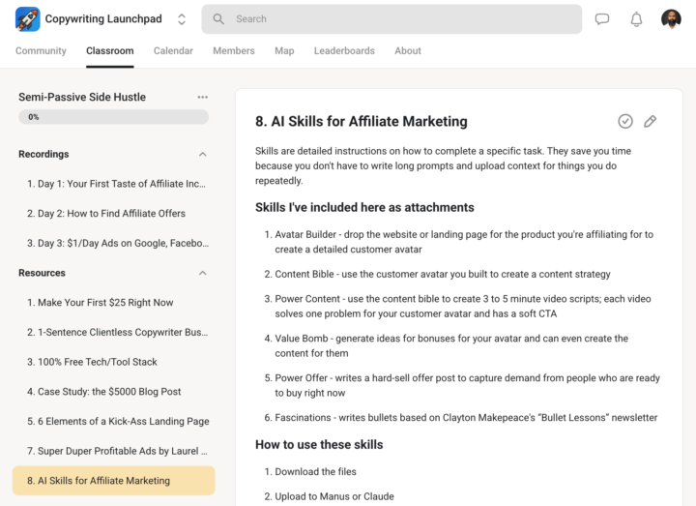Open Day 1: Your First Taste lesson
Screen dimensions: 696x506
(116, 184)
